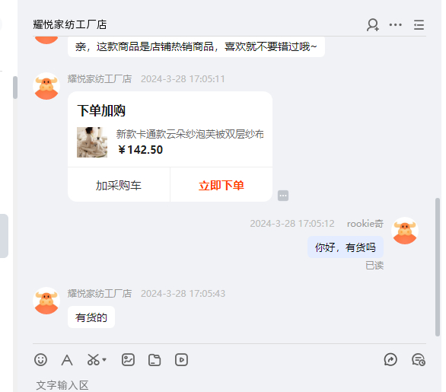Expand the screenshot options dropdown arrow
Screen dimensions: 446x392
tap(104, 360)
